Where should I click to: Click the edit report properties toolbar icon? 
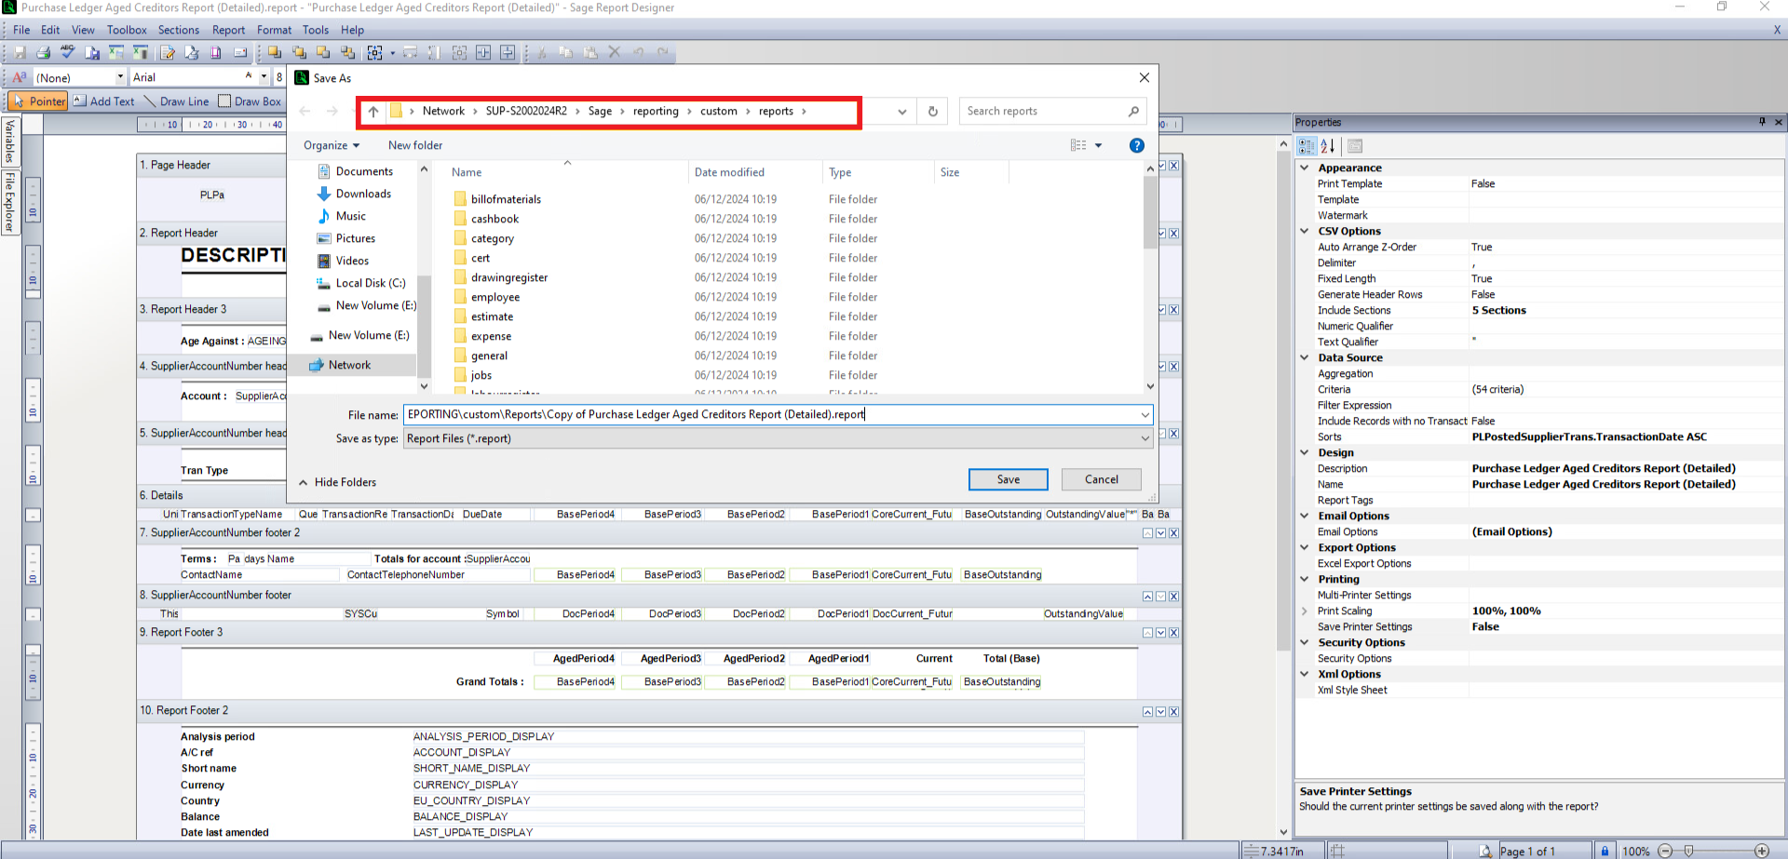(167, 53)
